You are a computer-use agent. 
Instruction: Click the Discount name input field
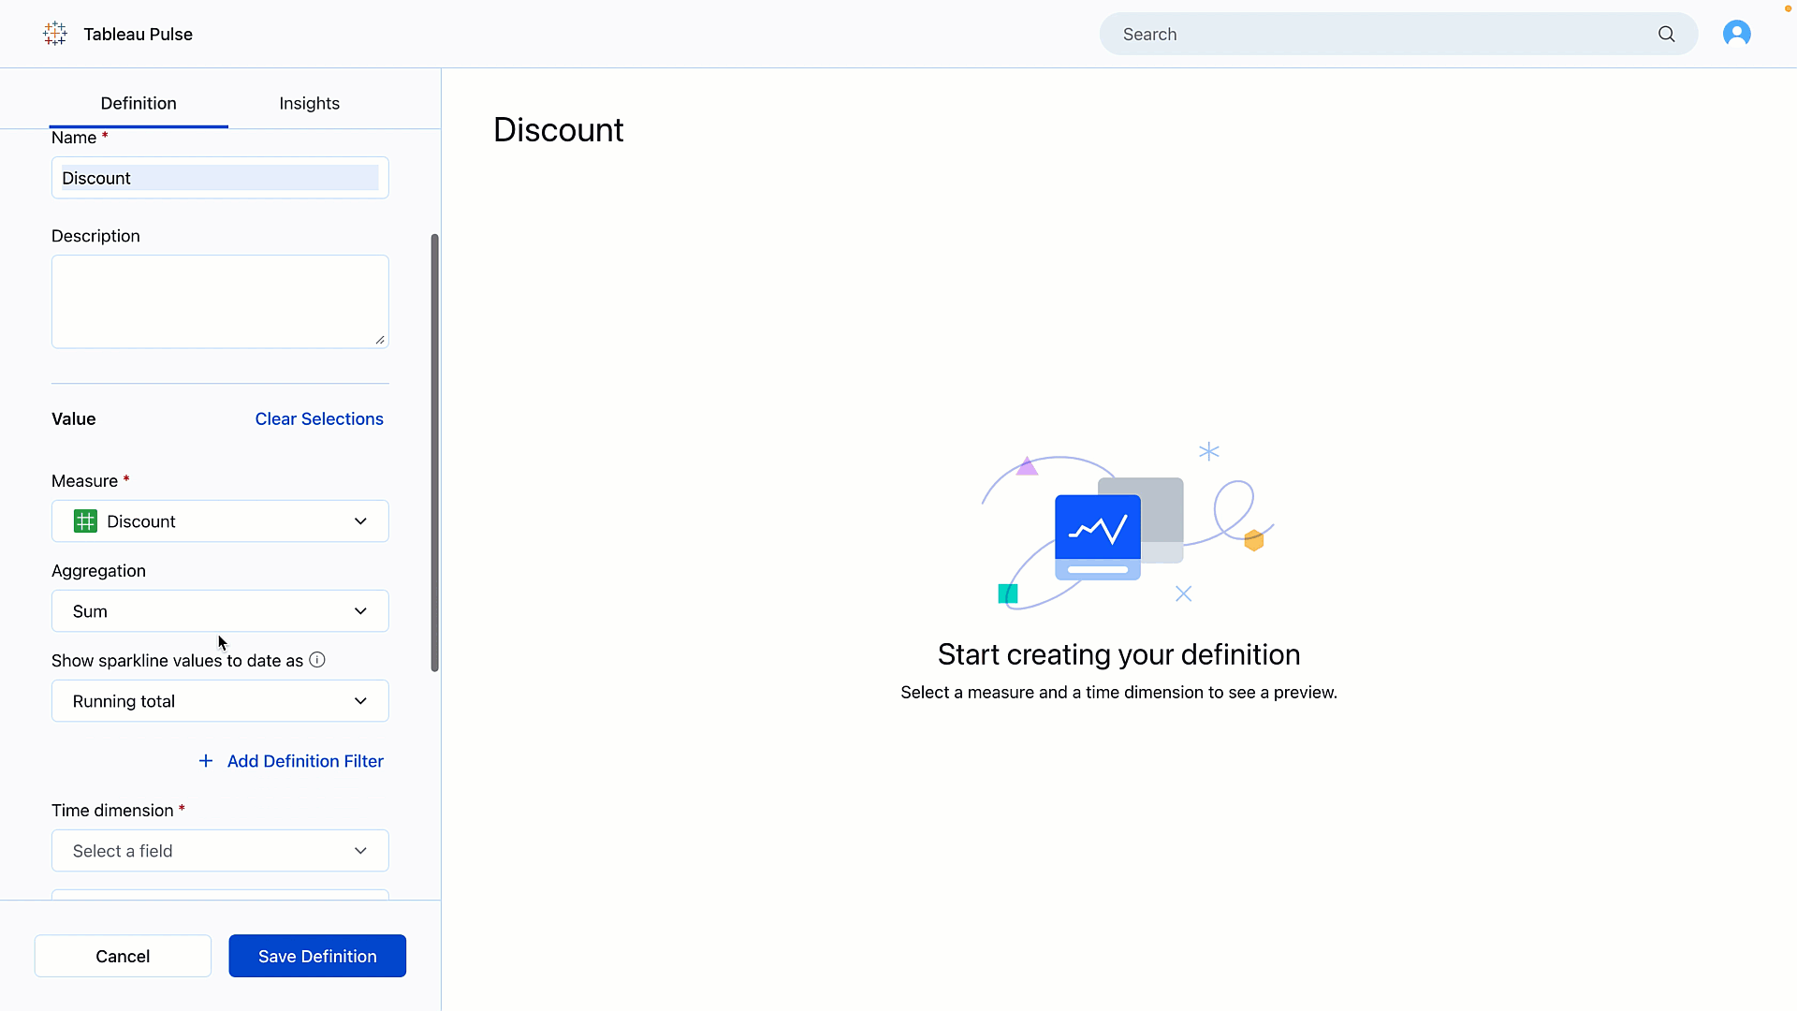(218, 177)
